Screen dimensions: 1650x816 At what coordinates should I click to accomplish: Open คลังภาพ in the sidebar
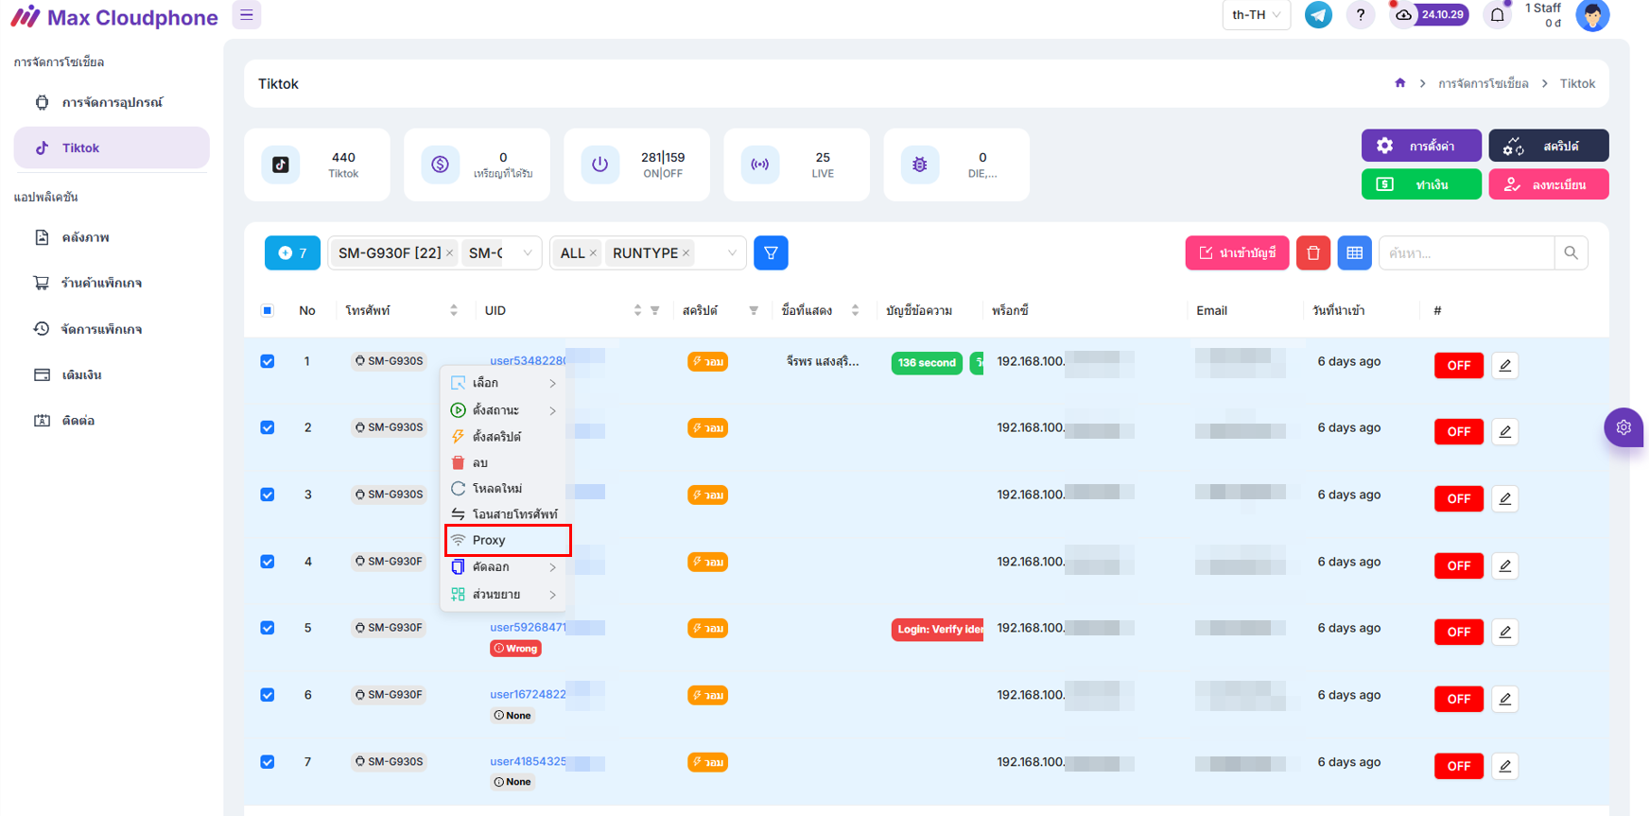[x=112, y=237]
